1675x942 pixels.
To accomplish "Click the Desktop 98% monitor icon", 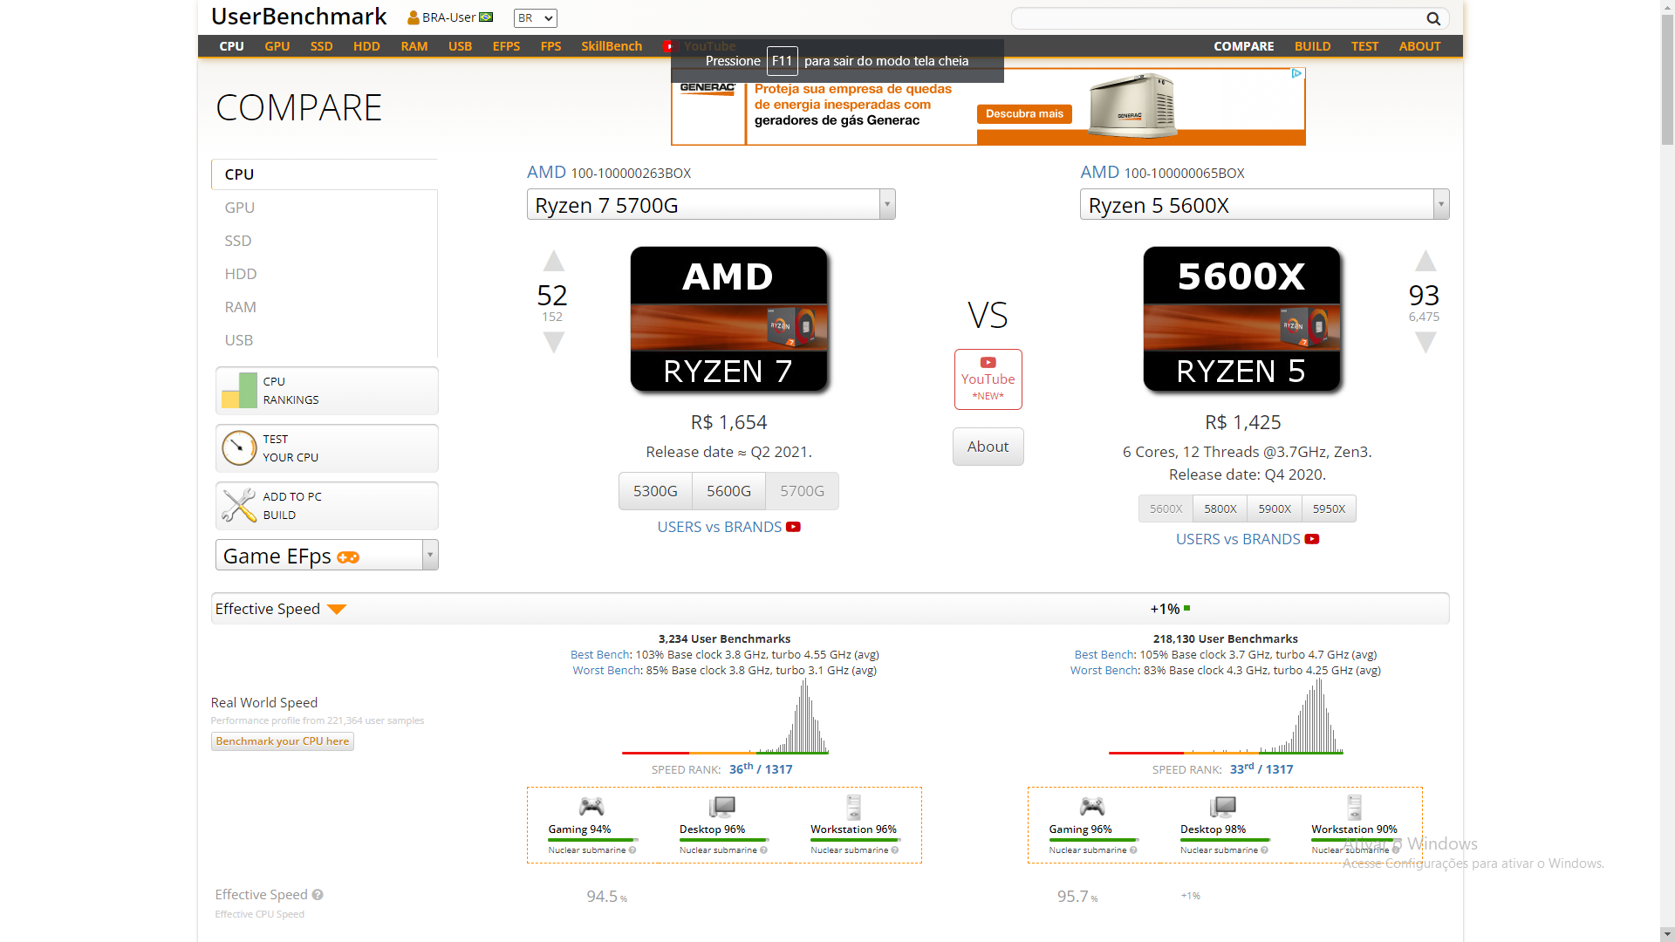I will (x=1223, y=806).
